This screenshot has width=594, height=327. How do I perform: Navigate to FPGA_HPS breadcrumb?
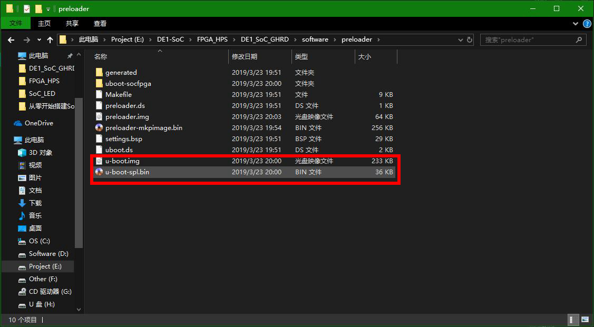212,39
